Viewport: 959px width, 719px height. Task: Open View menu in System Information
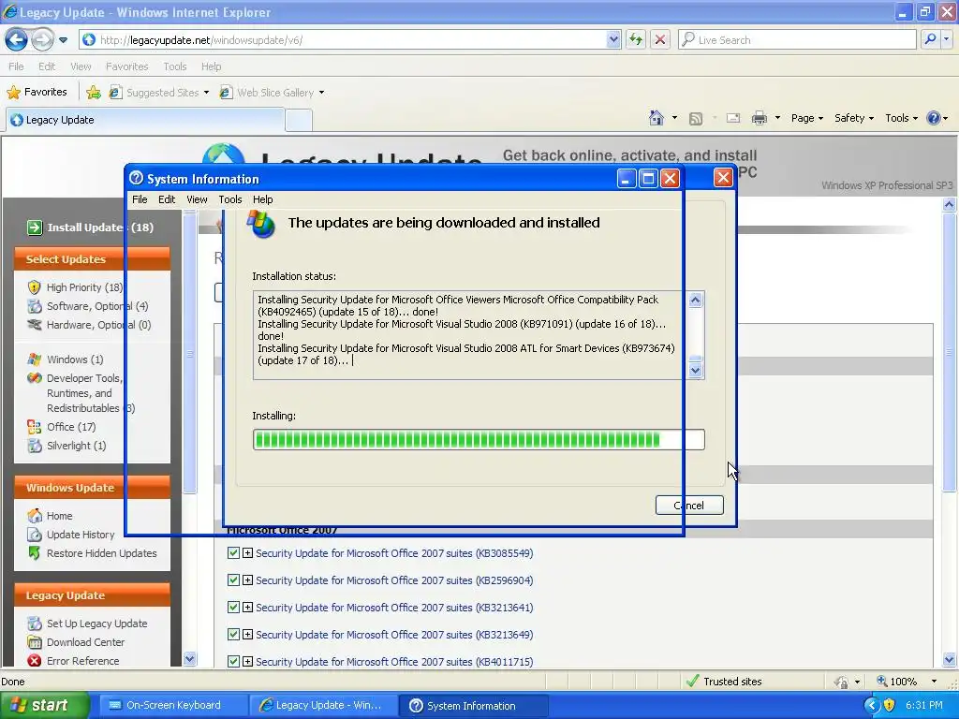197,199
